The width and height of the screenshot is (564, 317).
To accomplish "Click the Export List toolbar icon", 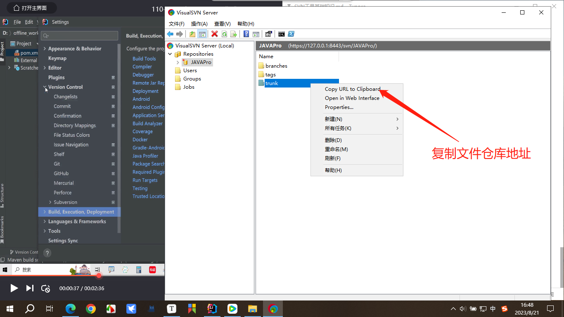I will (x=234, y=34).
